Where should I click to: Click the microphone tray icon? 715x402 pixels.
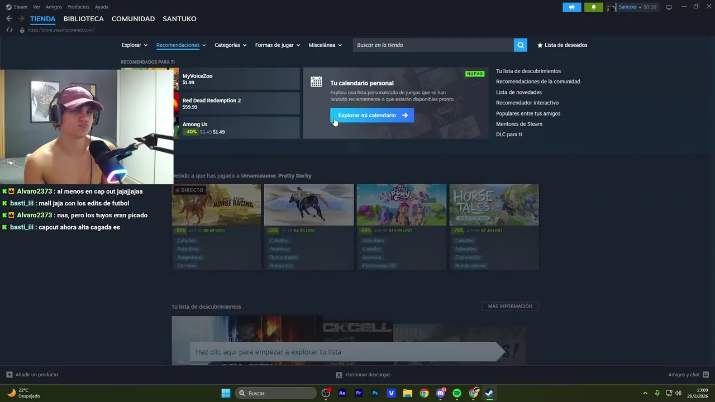click(657, 393)
